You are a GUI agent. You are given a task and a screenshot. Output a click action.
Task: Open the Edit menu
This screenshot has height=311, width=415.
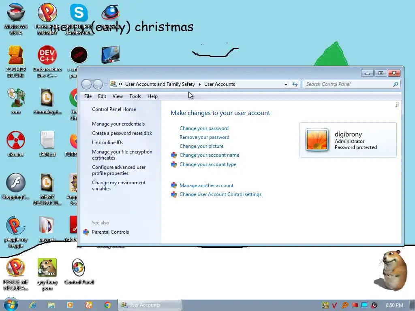click(102, 96)
